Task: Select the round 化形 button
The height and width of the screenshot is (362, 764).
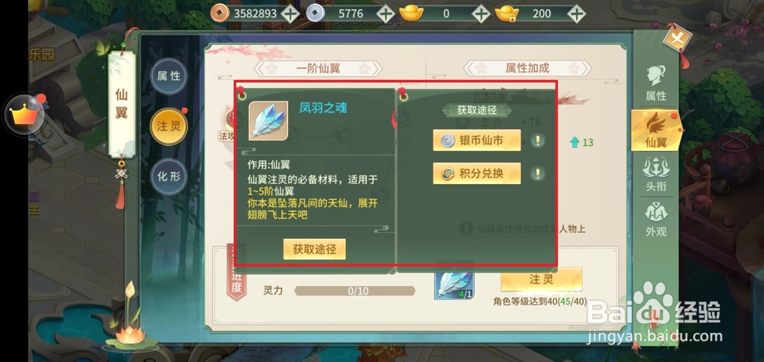Action: tap(169, 176)
